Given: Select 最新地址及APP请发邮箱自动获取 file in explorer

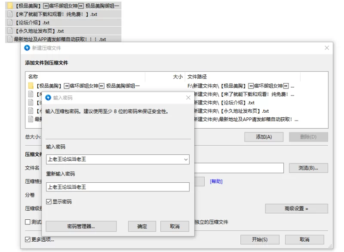Looking at the screenshot, I should tap(63, 39).
